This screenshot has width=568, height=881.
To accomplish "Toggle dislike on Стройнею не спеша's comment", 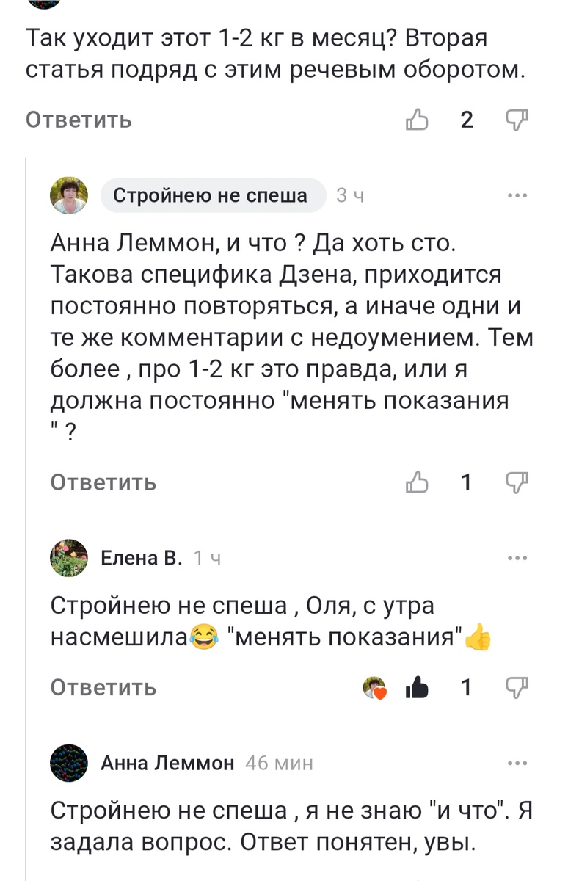I will (x=518, y=482).
